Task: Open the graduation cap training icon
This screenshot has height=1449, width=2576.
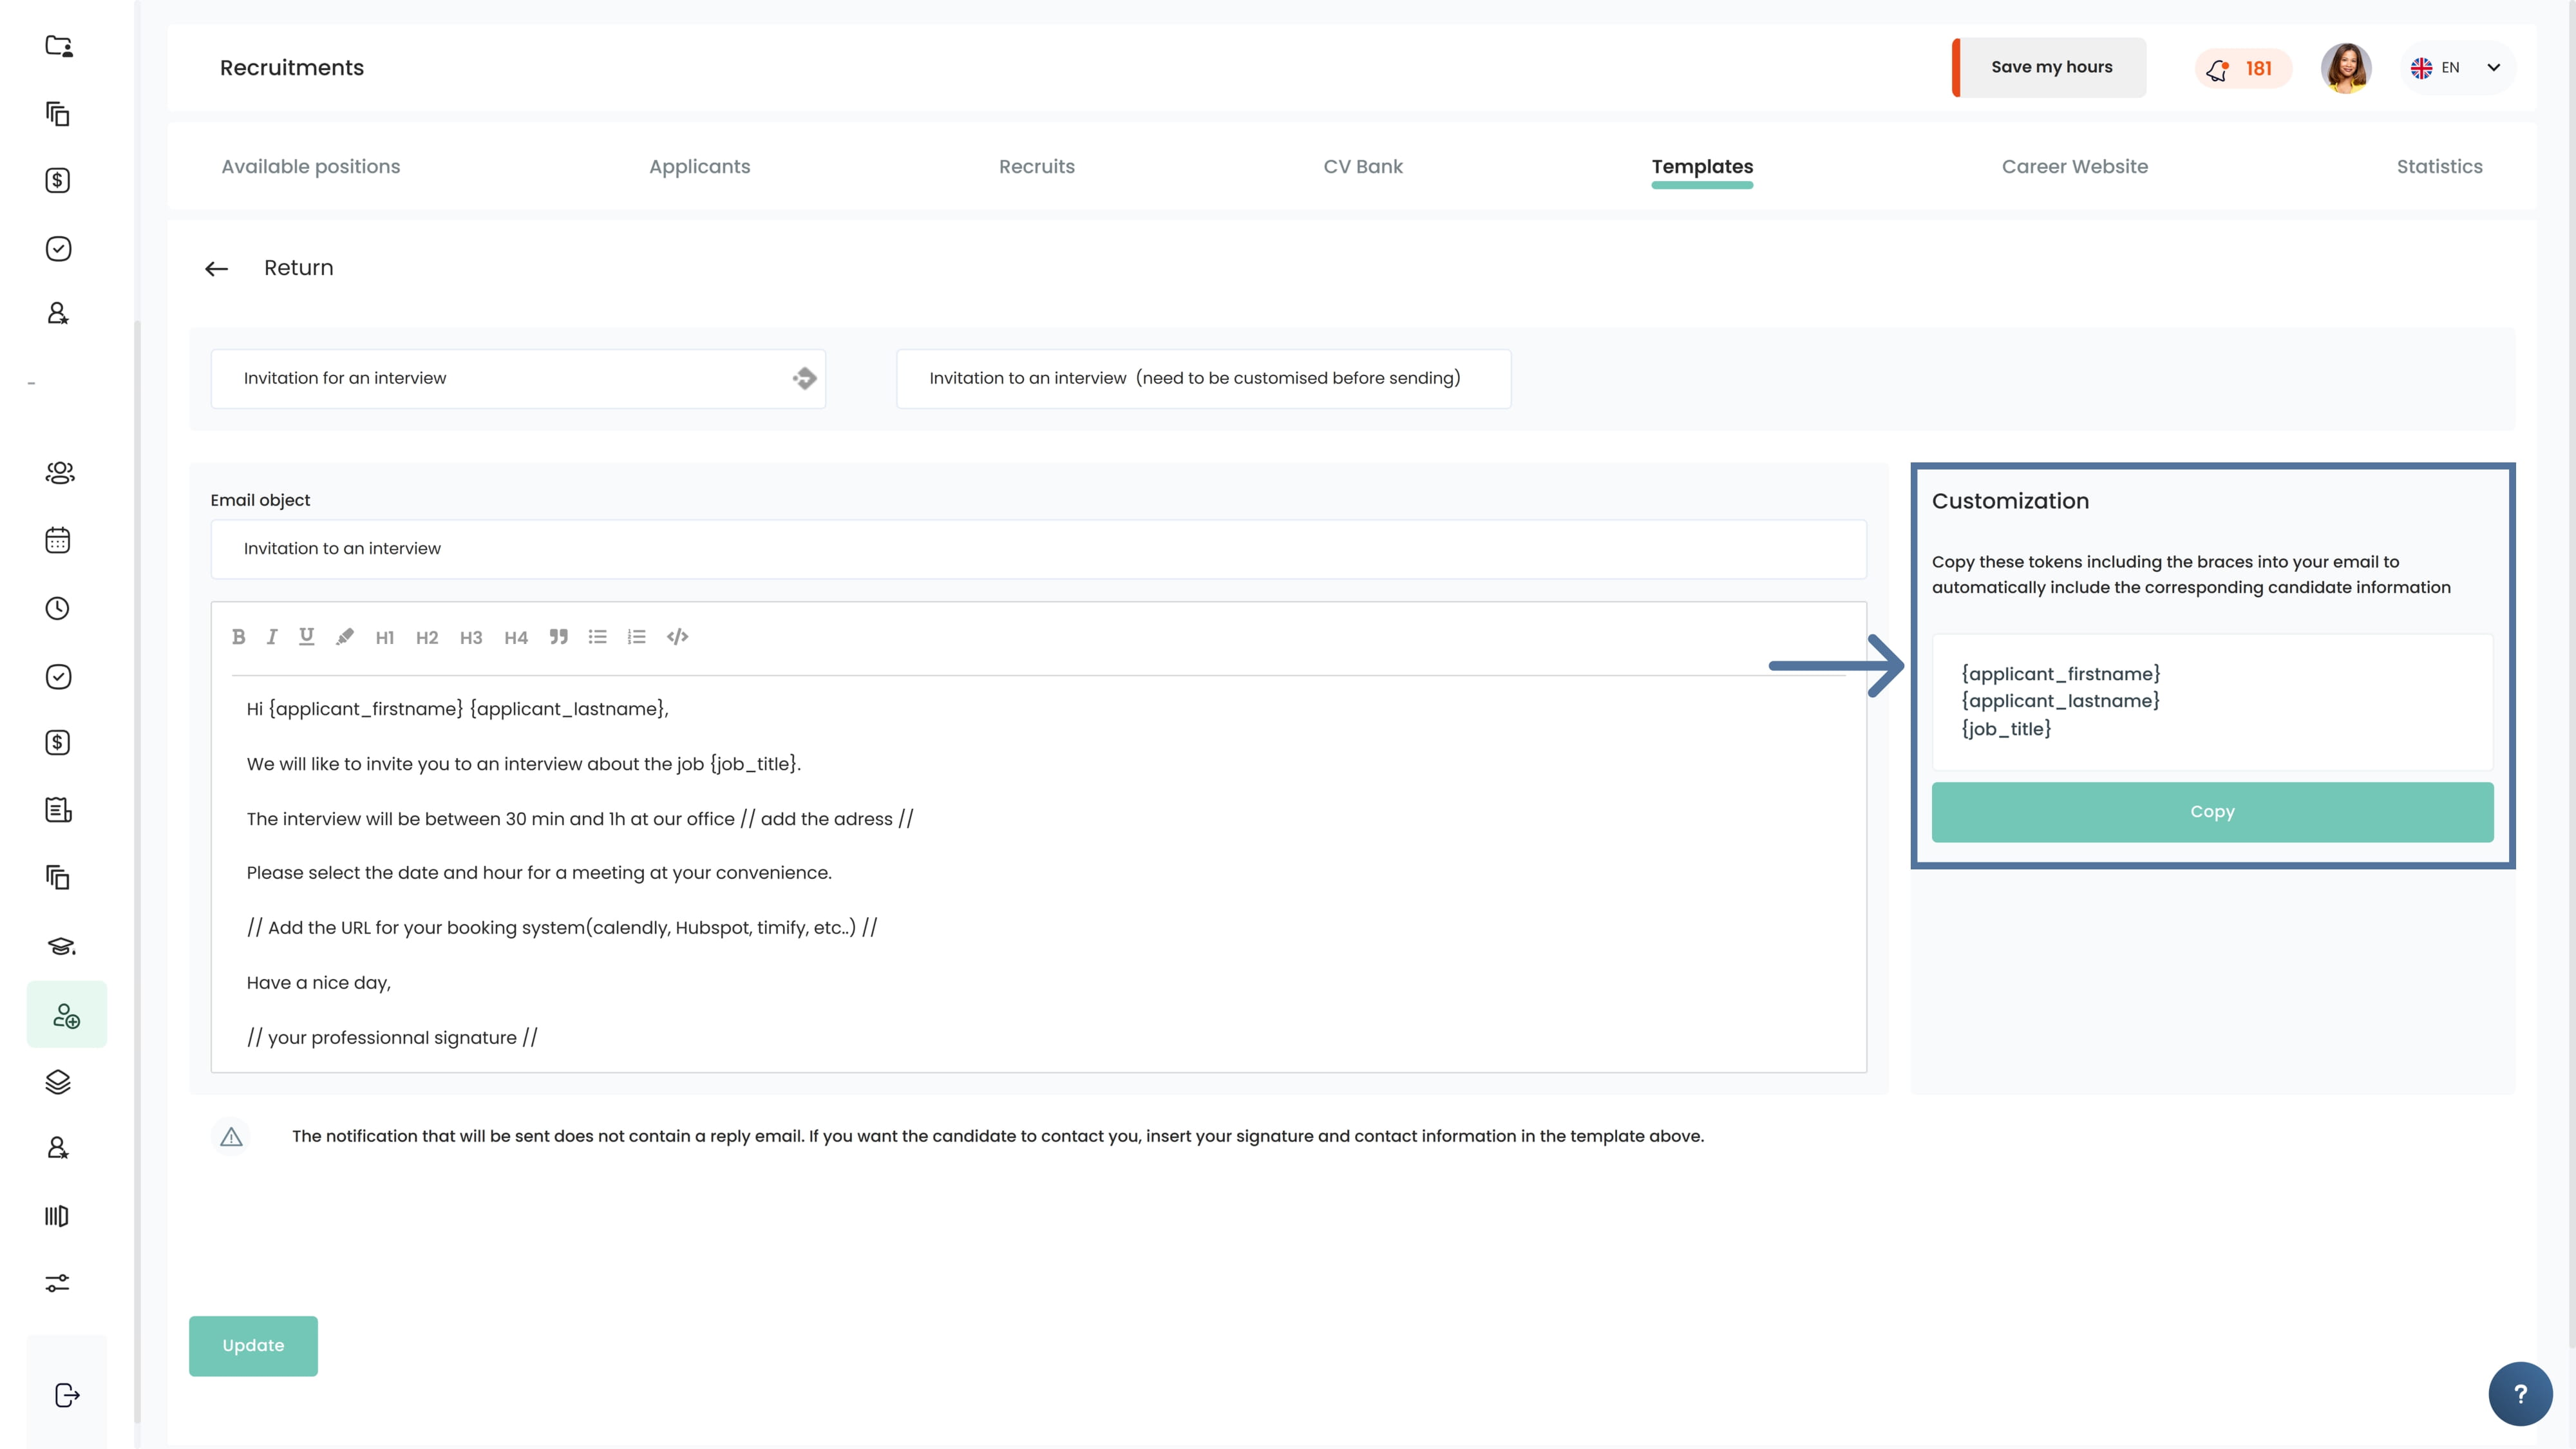Action: coord(61,946)
